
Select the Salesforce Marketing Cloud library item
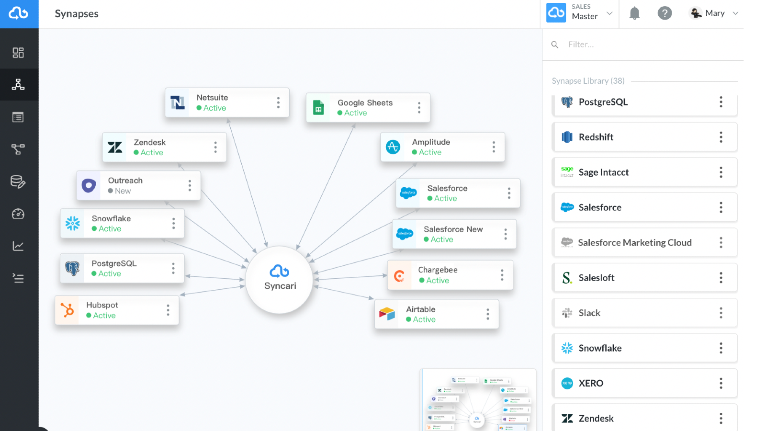pos(634,243)
